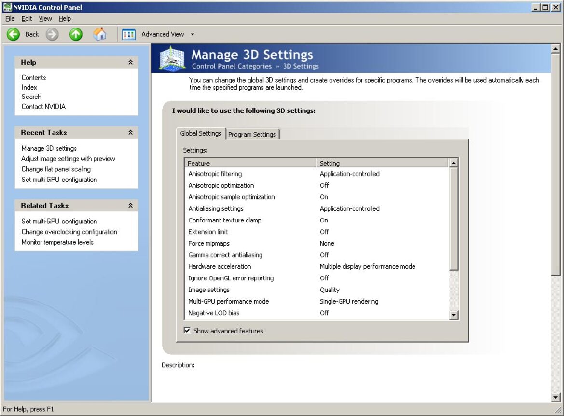Open Manage 3D settings in Recent Tasks

click(x=49, y=148)
